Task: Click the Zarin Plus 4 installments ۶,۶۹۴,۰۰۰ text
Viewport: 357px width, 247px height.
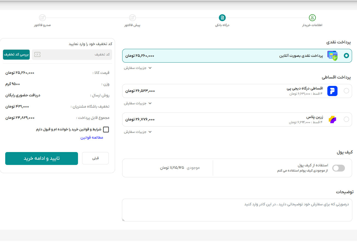Action: [x=306, y=122]
